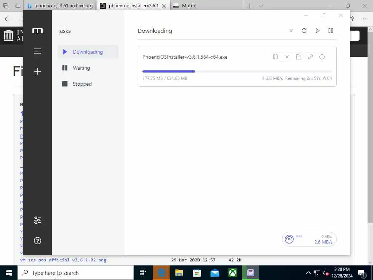Viewport: 373px width, 280px height.
Task: Open the browser Share icon
Action: pos(352,19)
